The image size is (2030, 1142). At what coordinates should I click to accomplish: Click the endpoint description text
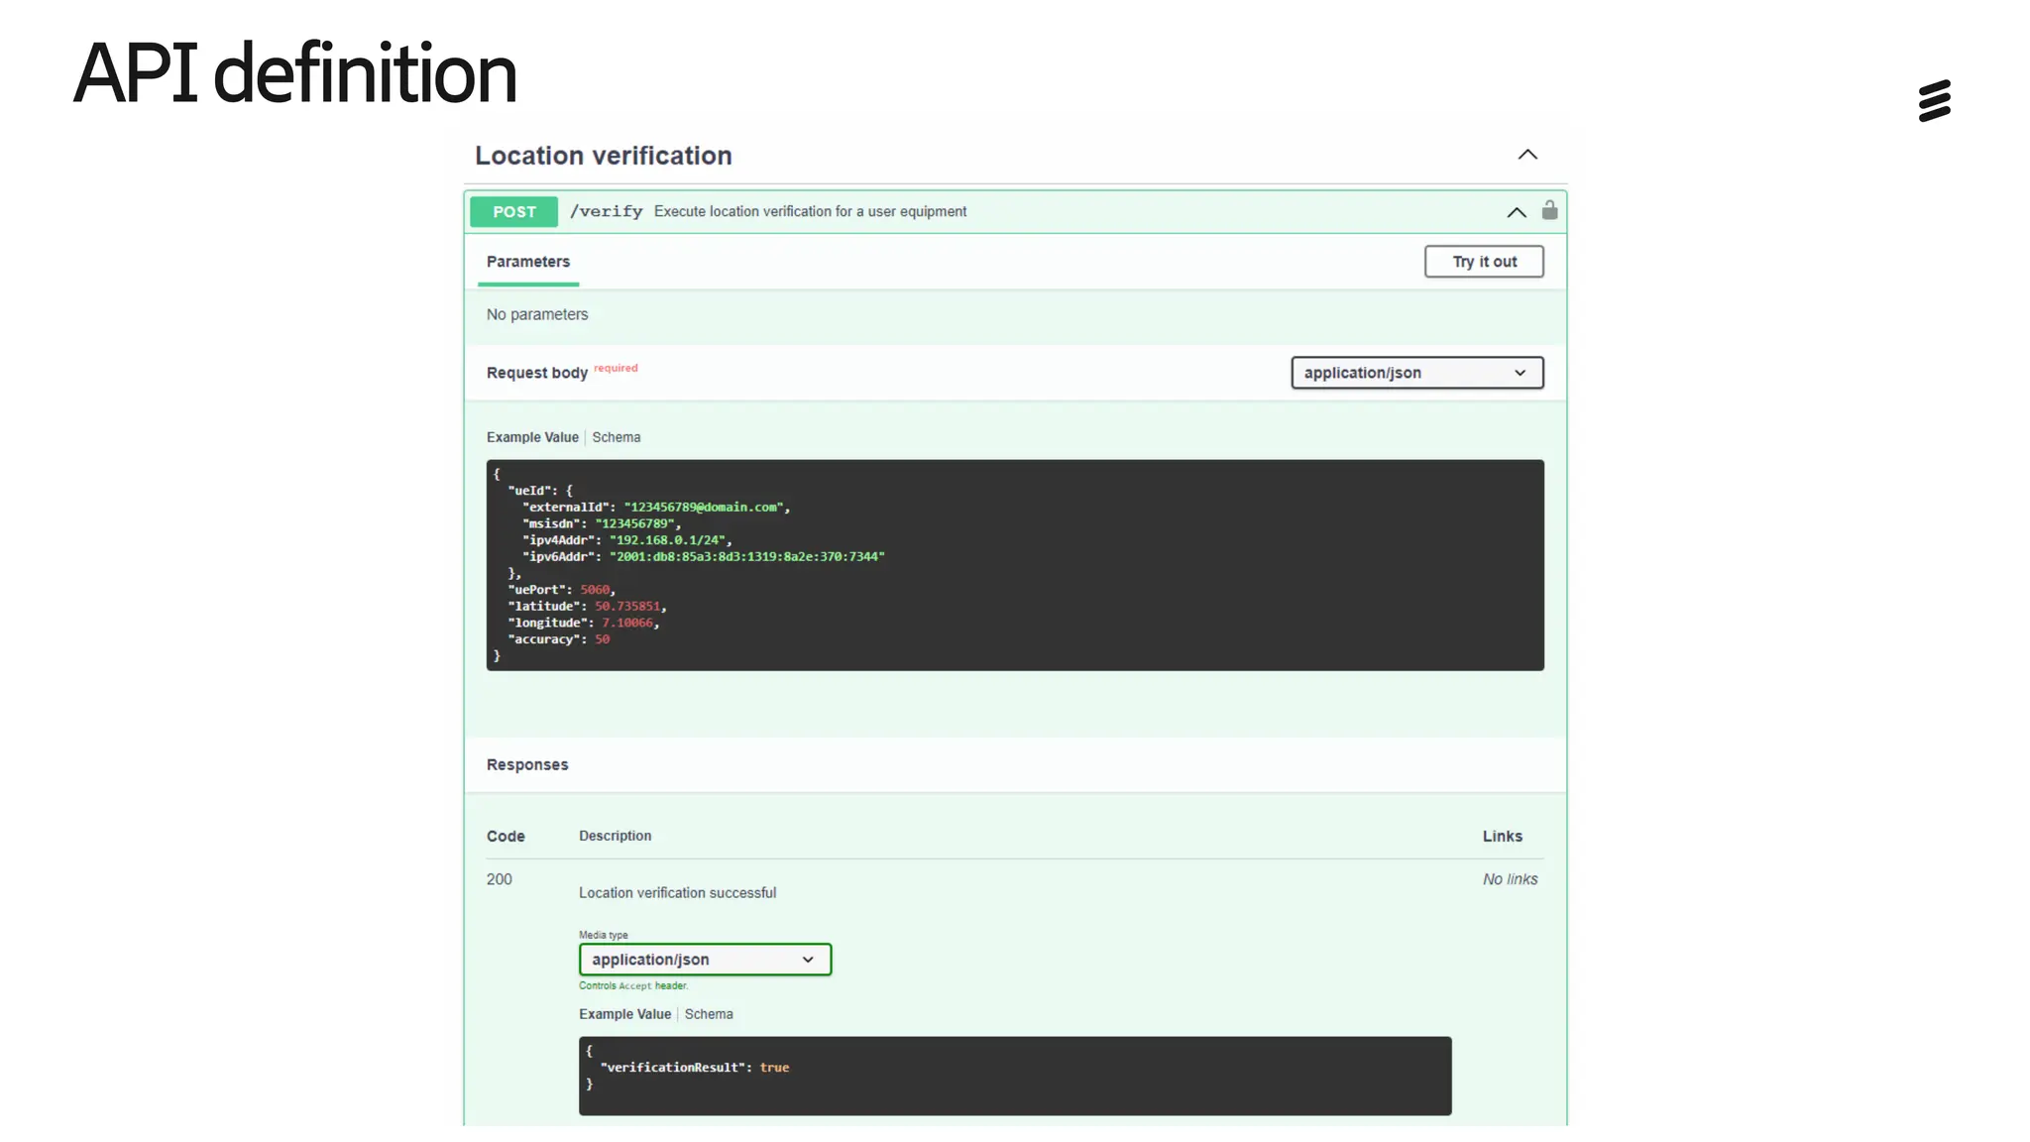click(810, 212)
